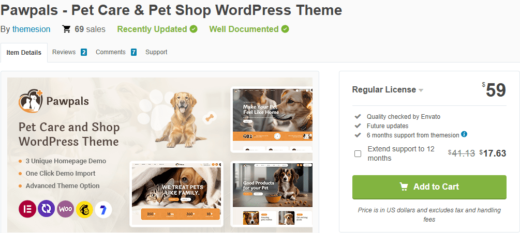Click Well Documented green checkmark icon

pos(285,29)
